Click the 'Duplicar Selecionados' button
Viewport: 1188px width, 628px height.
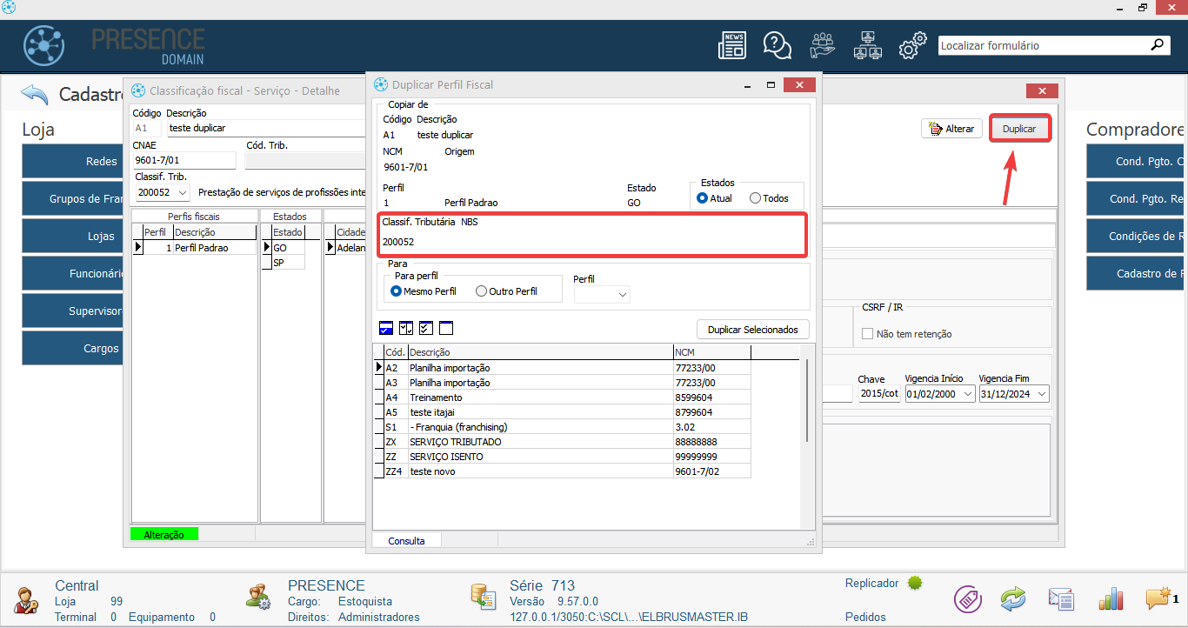click(x=753, y=330)
